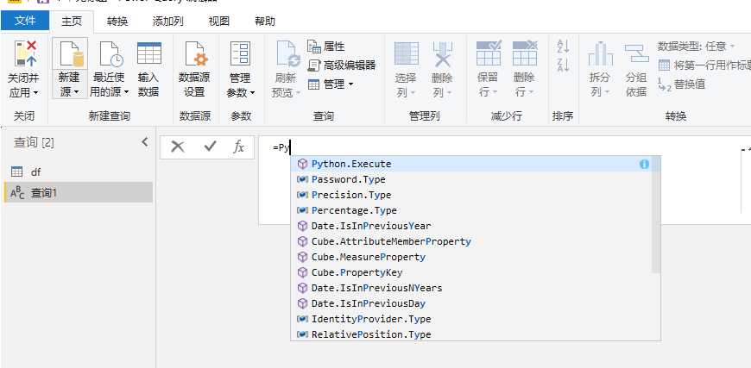Switch to the 转换 (Transform) tab
The image size is (751, 368).
coord(117,21)
